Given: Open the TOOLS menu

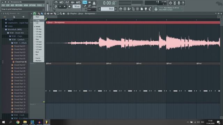Looking at the screenshot, I should point(39,5).
